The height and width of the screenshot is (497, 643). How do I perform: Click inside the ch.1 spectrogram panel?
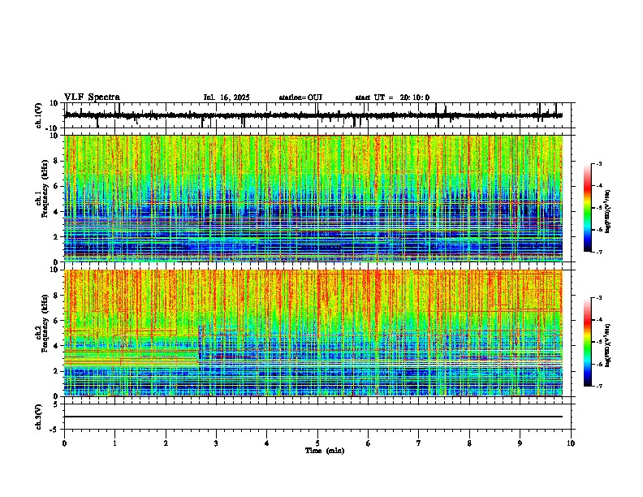click(x=313, y=198)
